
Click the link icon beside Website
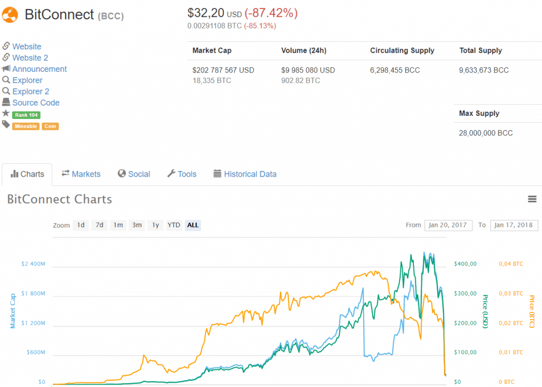(6, 45)
